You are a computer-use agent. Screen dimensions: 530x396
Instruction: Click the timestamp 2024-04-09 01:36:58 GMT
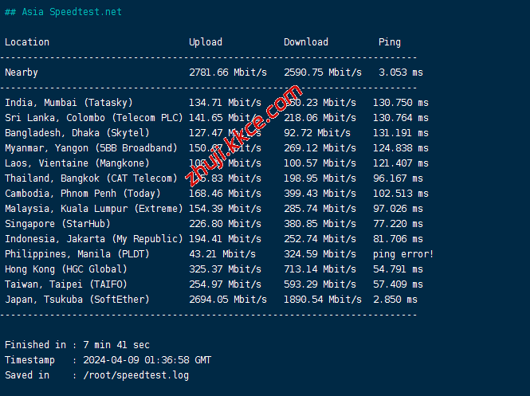tap(147, 360)
